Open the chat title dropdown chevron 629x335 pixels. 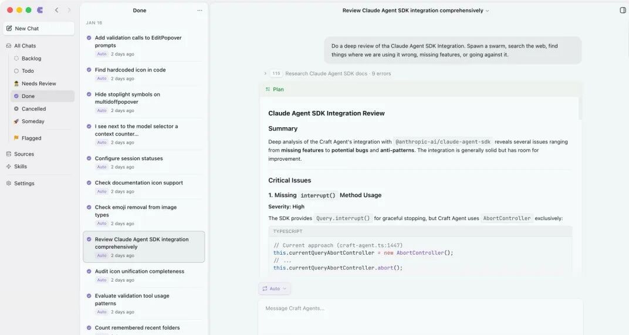(488, 11)
